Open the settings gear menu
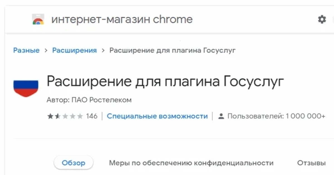Screen dimensions: 334x175 [x=322, y=20]
